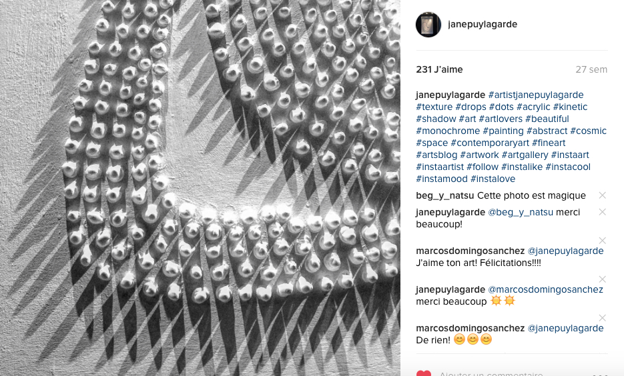624x376 pixels.
Task: Click the comment input field
Action: 513,373
